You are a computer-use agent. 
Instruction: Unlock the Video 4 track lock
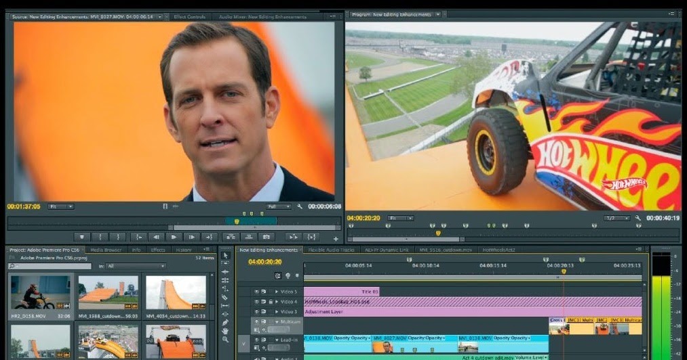tap(271, 301)
